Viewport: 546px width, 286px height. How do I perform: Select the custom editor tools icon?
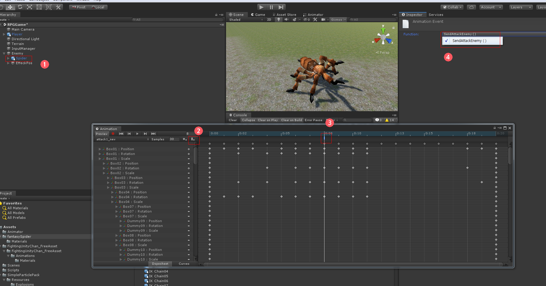click(x=58, y=7)
